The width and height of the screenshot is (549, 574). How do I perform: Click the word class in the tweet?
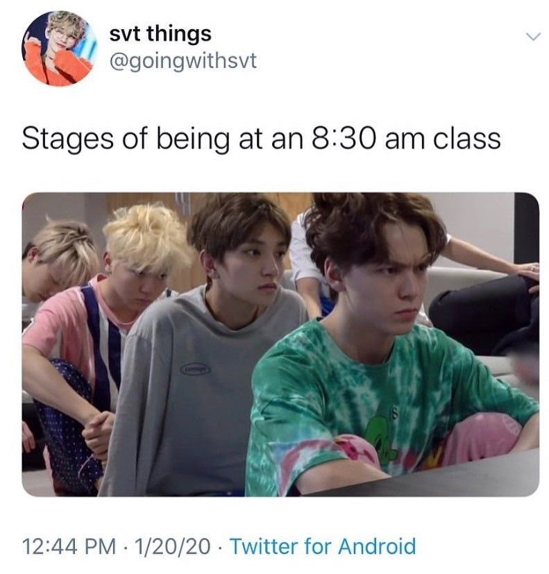tap(466, 139)
